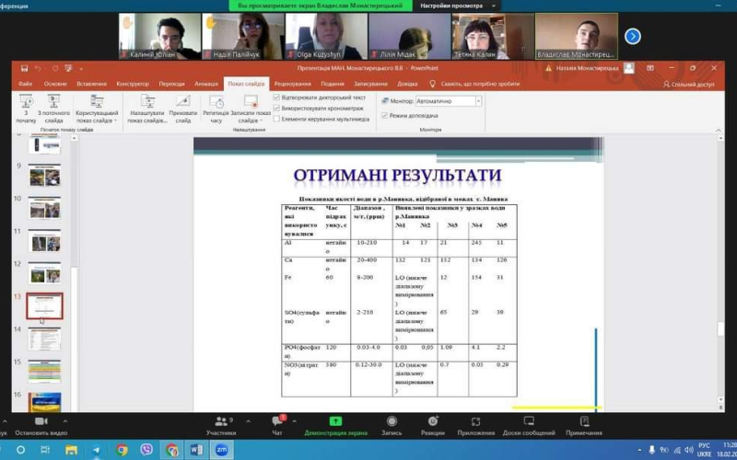Click Владислав Монастирецький's video tile
This screenshot has width=737, height=460.
577,36
